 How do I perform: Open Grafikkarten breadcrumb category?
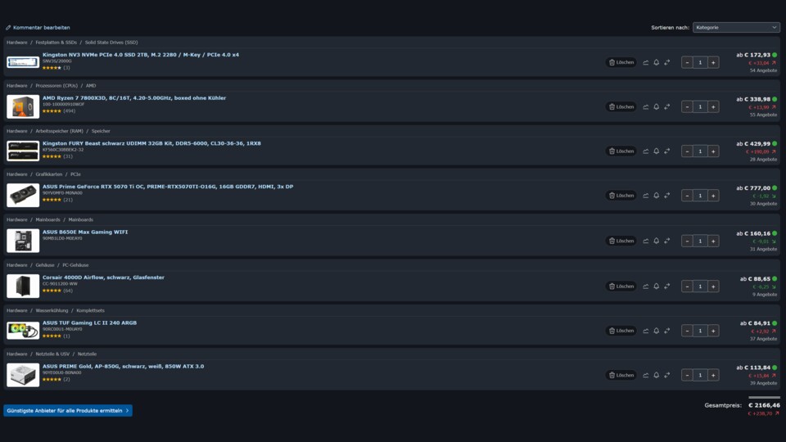pos(48,174)
